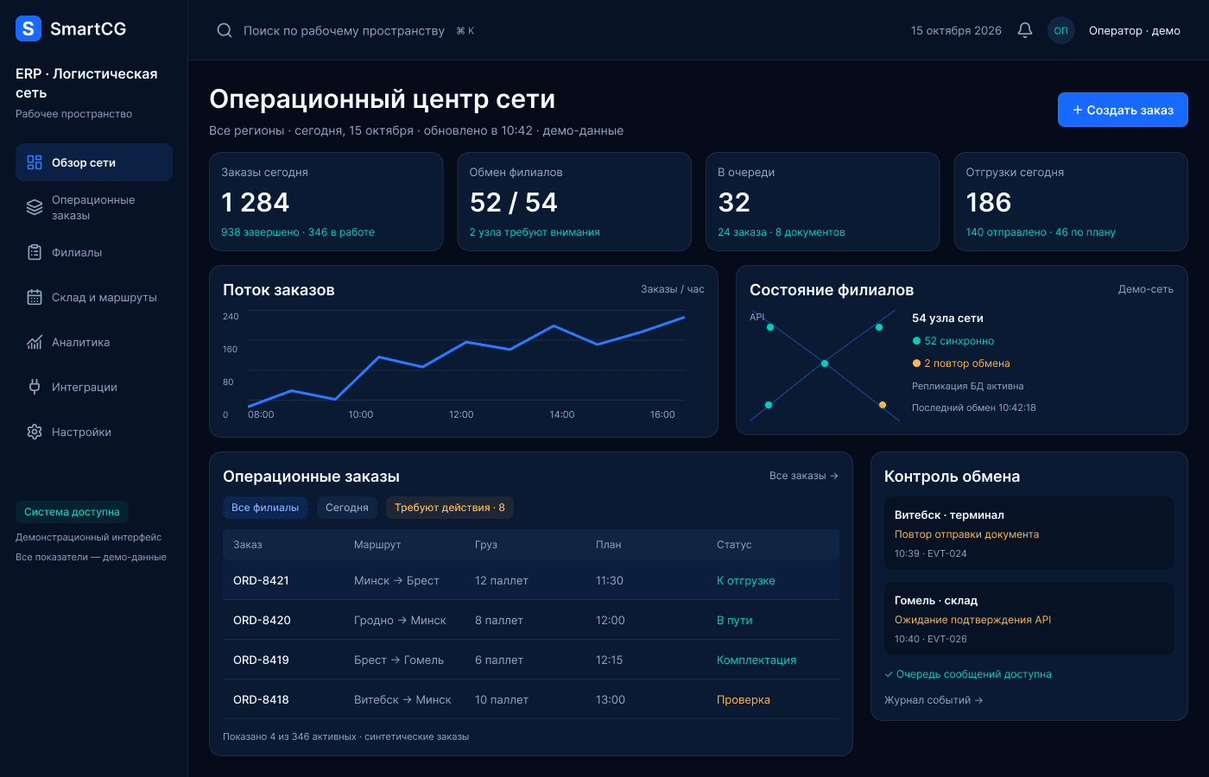Click the ОП user avatar
The image size is (1209, 777).
[1061, 30]
